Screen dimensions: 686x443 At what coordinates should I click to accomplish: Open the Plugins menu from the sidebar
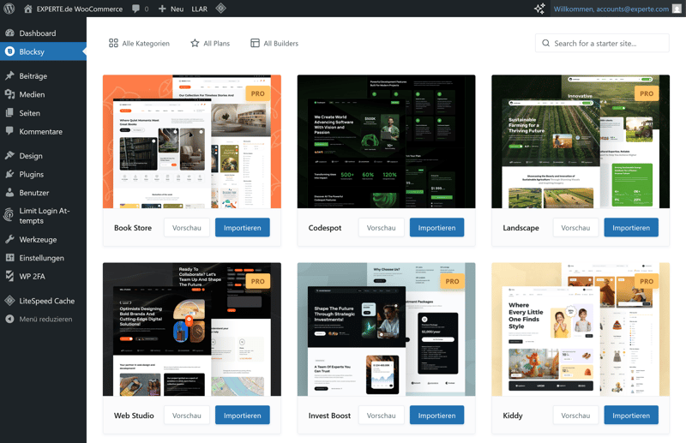click(31, 174)
